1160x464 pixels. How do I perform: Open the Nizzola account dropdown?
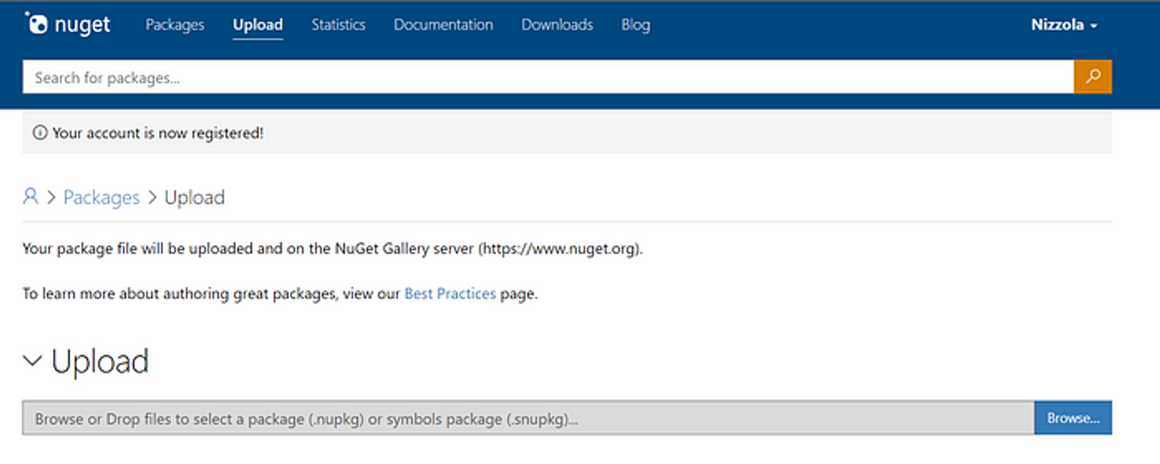tap(1064, 25)
